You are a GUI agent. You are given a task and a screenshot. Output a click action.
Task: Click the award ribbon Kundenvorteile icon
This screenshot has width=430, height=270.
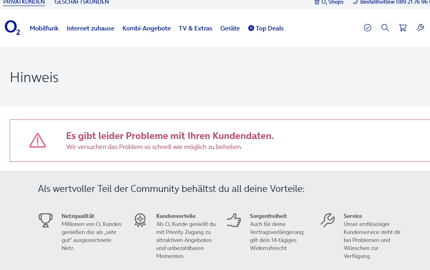click(140, 220)
